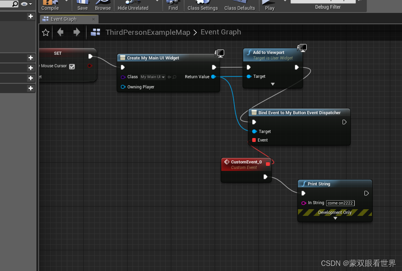Screen dimensions: 402x271
Task: Click CustomEvent_0 red delegate output pin
Action: point(268,164)
